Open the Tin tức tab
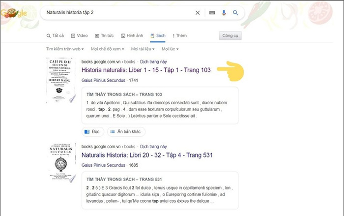Viewport: 344px width, 216px height. click(104, 36)
